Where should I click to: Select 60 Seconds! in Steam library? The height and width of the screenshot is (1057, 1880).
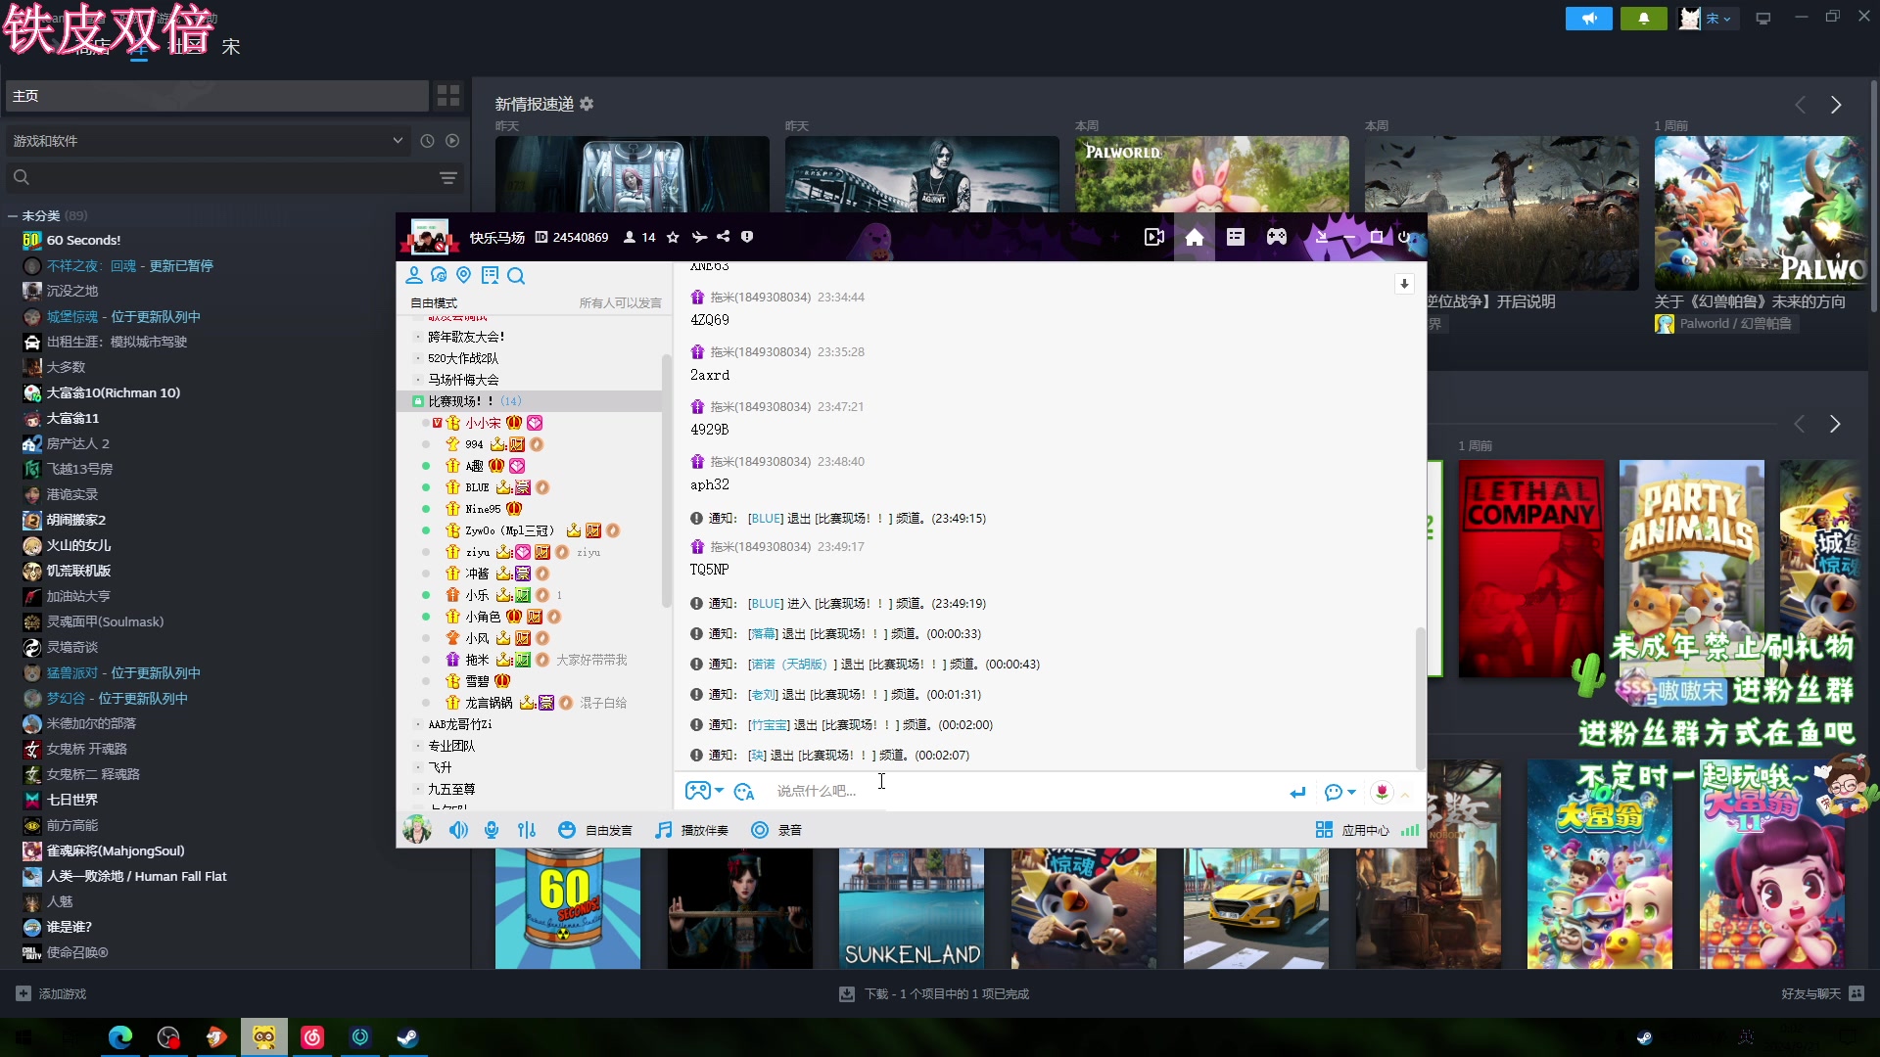[83, 240]
